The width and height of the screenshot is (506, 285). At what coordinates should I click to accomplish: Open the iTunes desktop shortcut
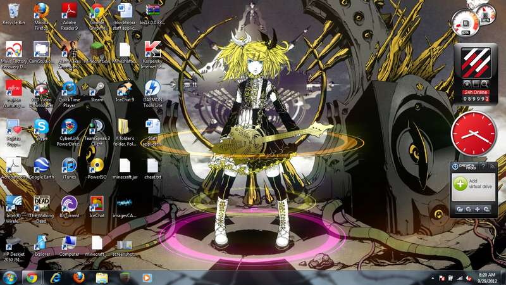(69, 168)
